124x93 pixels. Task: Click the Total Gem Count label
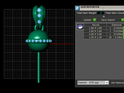[114, 13]
